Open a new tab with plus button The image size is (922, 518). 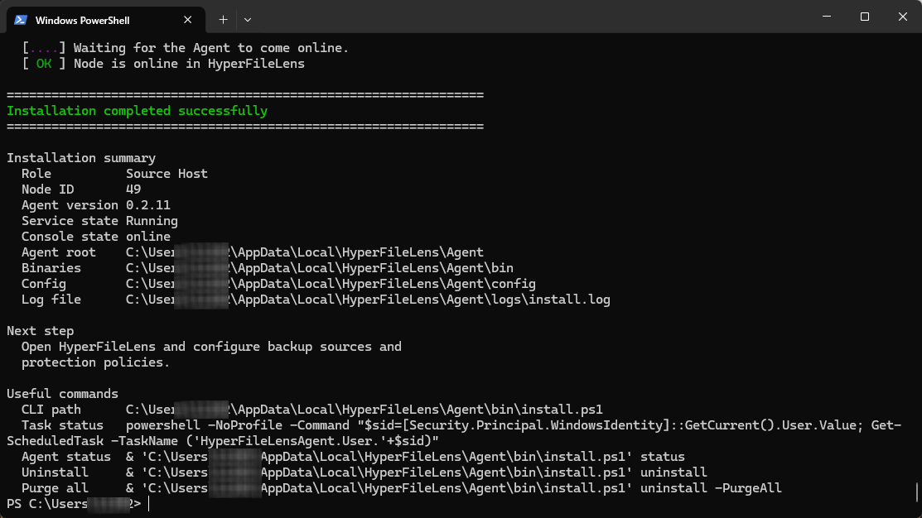223,20
